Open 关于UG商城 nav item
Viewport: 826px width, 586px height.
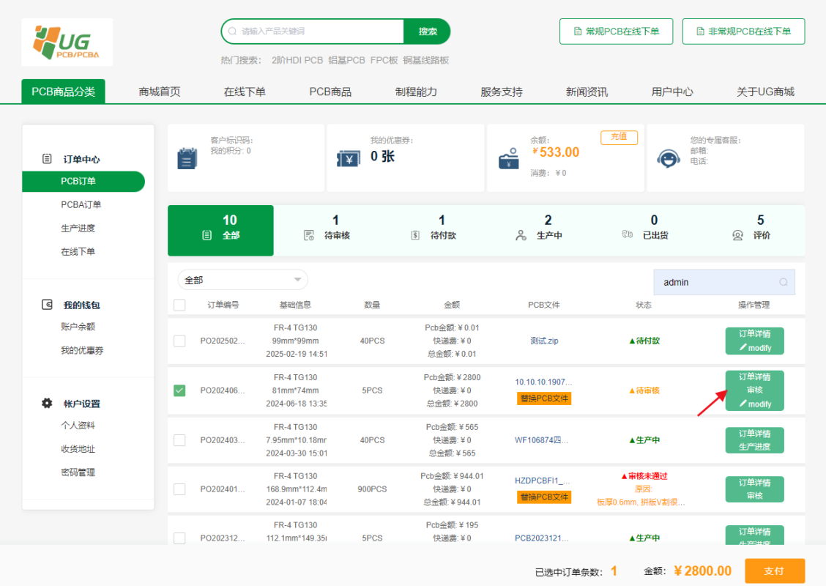(765, 92)
